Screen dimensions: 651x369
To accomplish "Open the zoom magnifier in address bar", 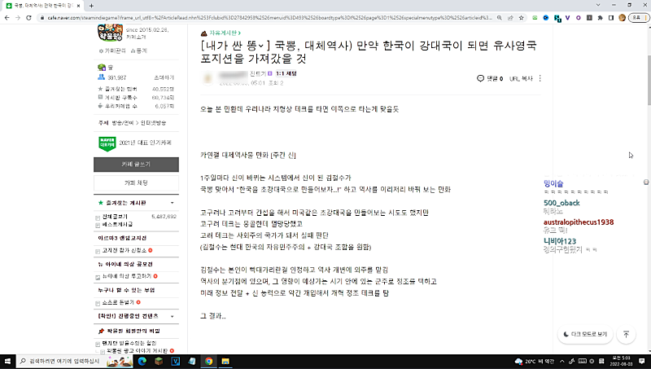I will [500, 18].
